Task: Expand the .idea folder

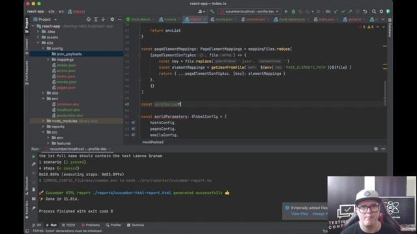Action: [x=38, y=32]
